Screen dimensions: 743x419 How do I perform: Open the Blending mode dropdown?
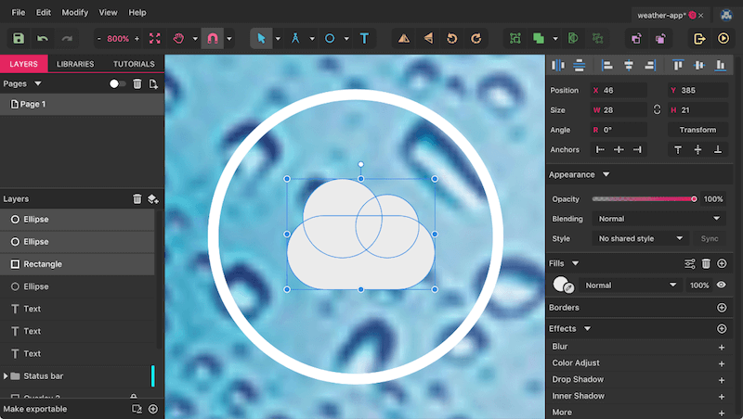tap(658, 219)
